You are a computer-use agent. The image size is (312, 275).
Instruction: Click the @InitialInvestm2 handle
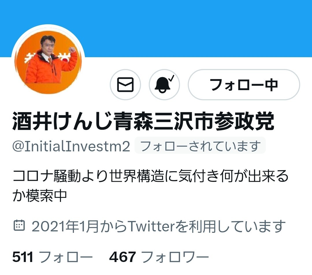coord(71,146)
